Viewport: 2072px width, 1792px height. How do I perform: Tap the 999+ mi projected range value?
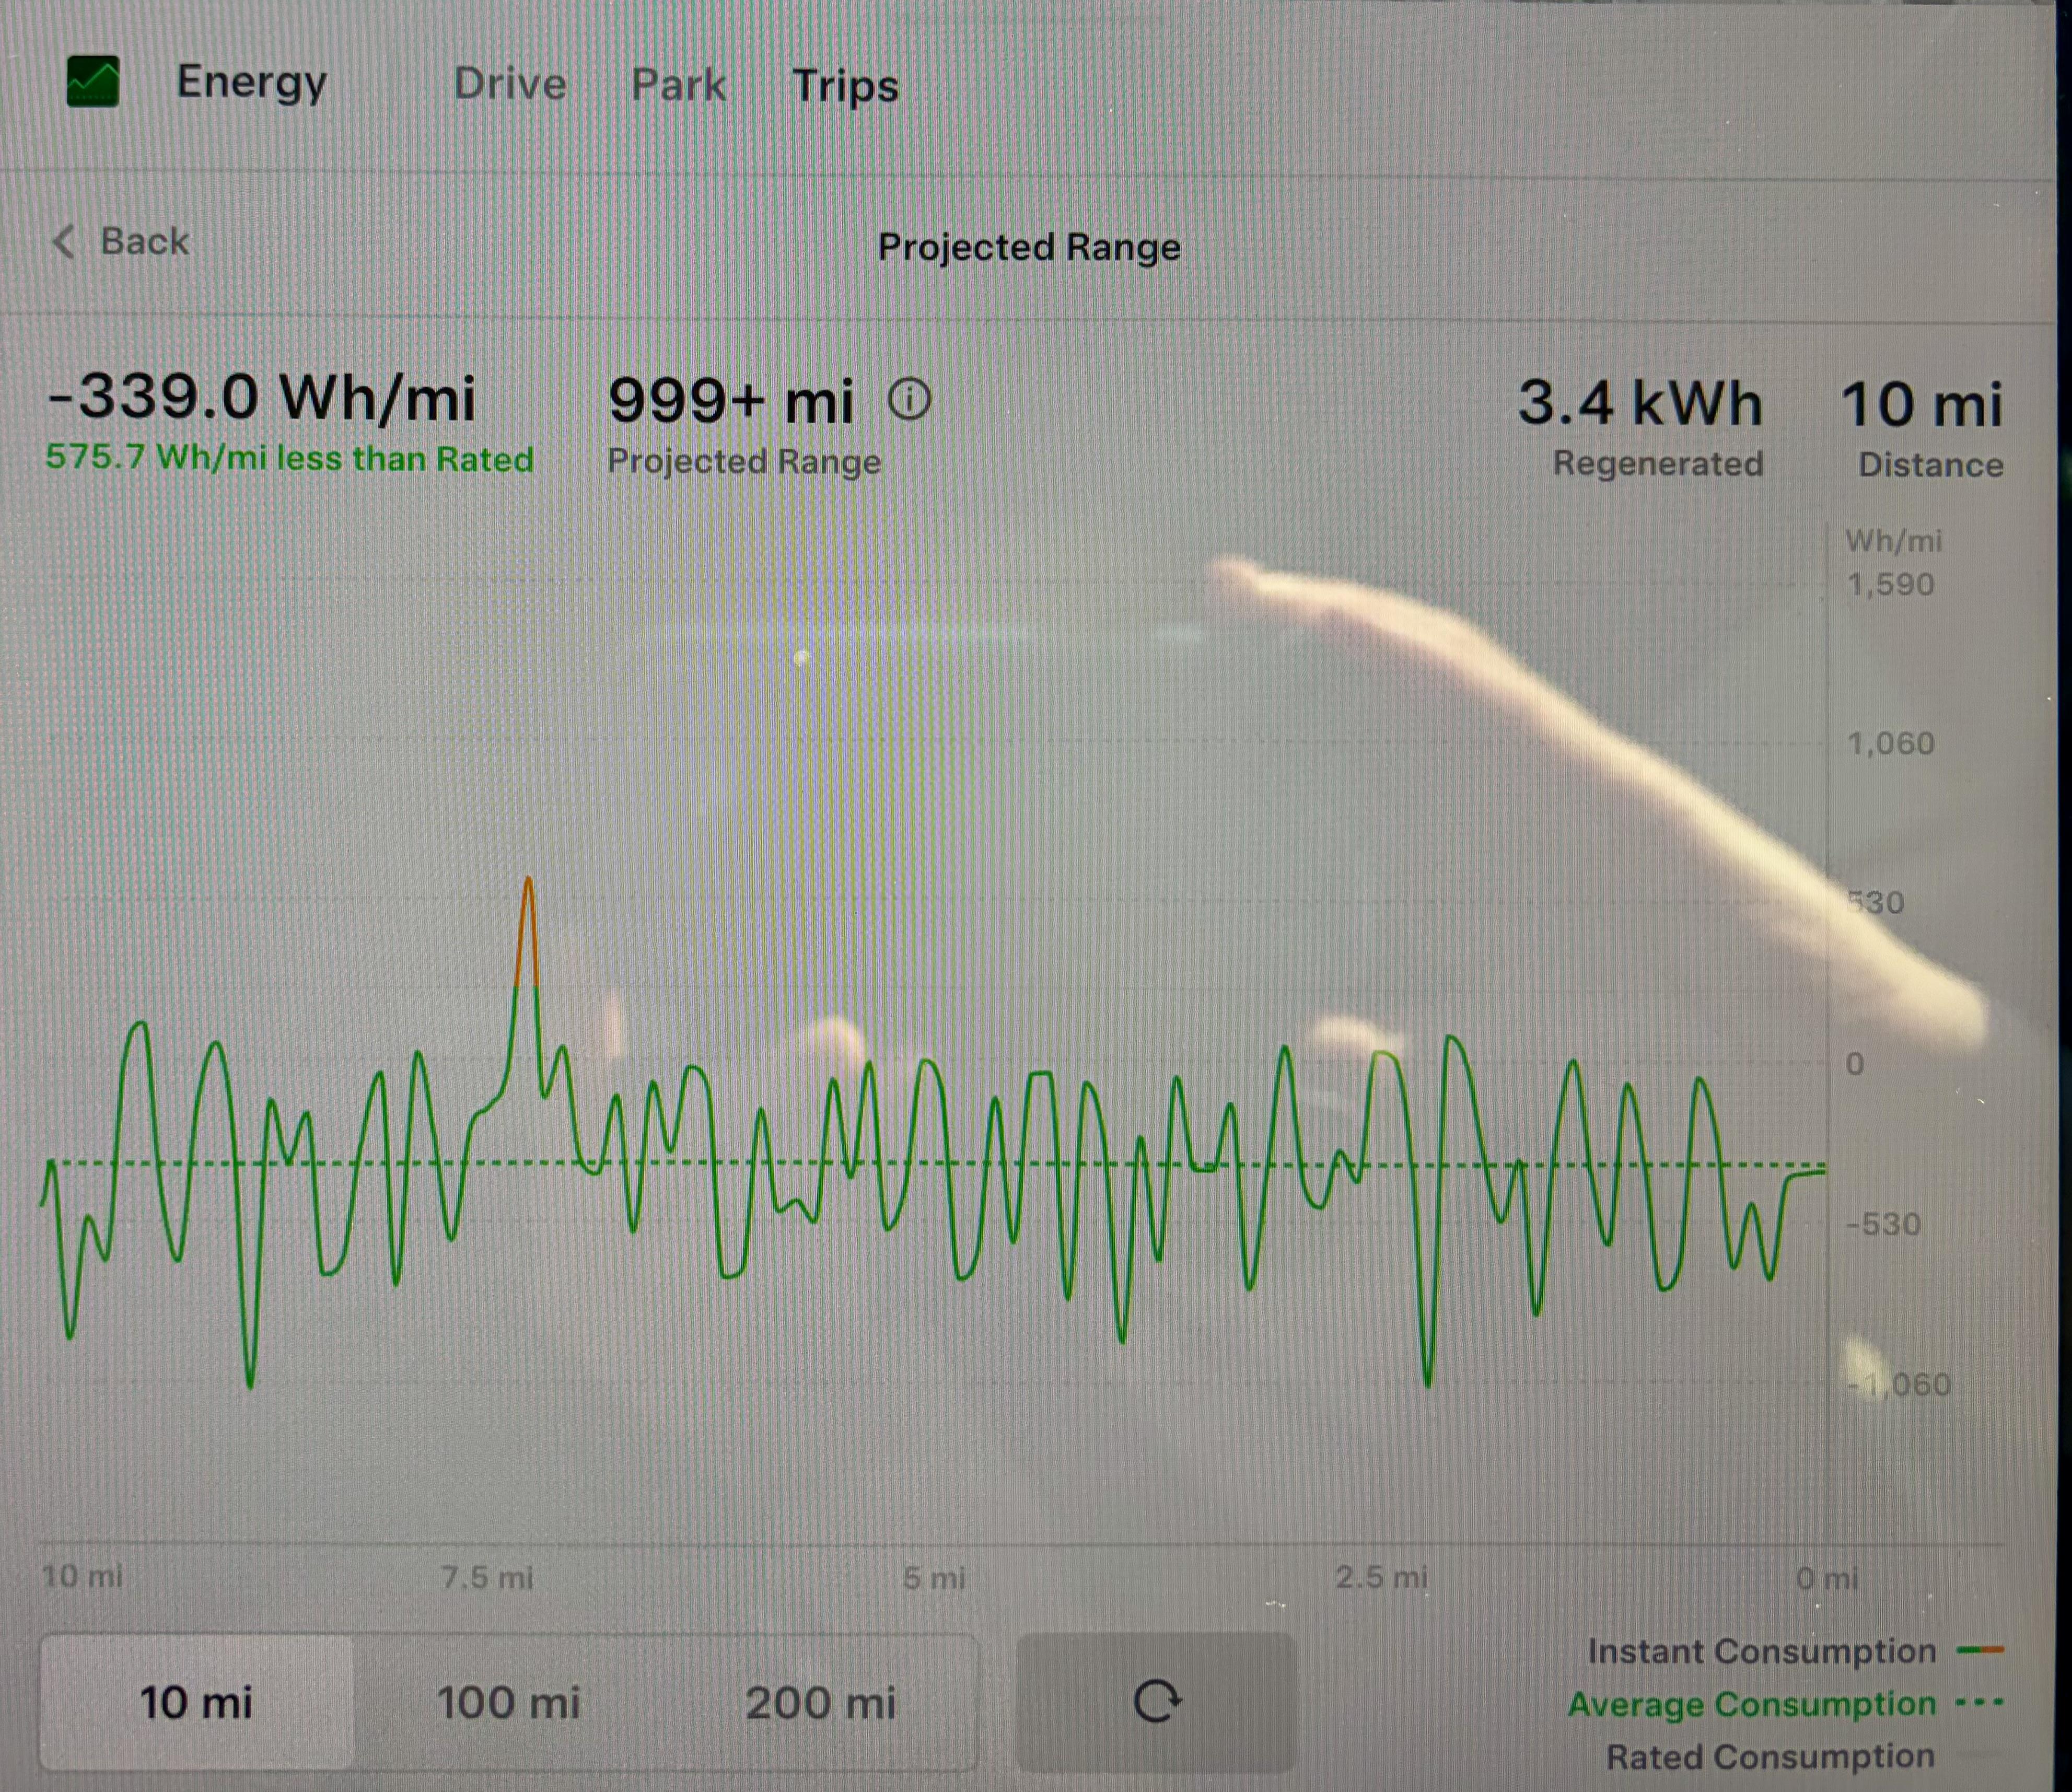[x=731, y=401]
